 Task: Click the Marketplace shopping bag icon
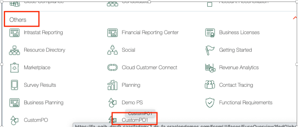15,68
